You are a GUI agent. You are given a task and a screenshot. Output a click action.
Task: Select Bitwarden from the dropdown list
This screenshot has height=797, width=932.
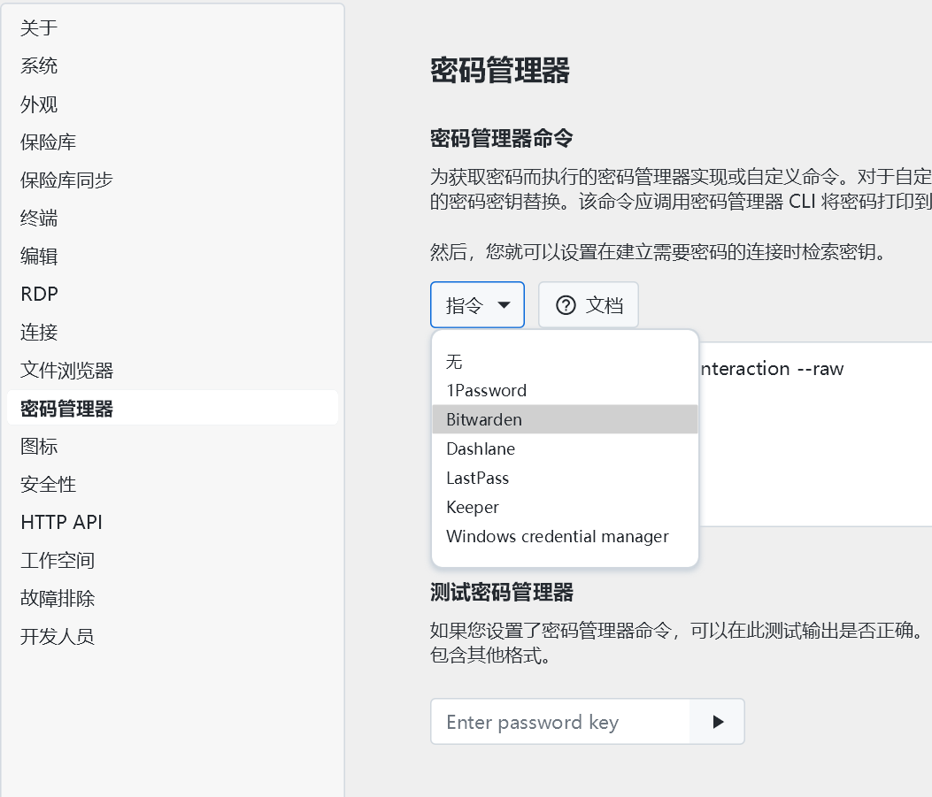coord(565,419)
